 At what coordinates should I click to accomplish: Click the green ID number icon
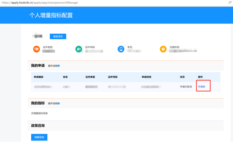(x=79, y=49)
